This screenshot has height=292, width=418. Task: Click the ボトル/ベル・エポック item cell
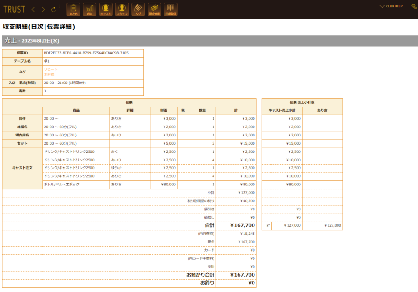click(76, 185)
